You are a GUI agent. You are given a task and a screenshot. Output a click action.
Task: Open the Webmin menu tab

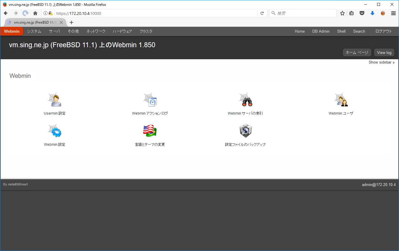click(x=12, y=31)
